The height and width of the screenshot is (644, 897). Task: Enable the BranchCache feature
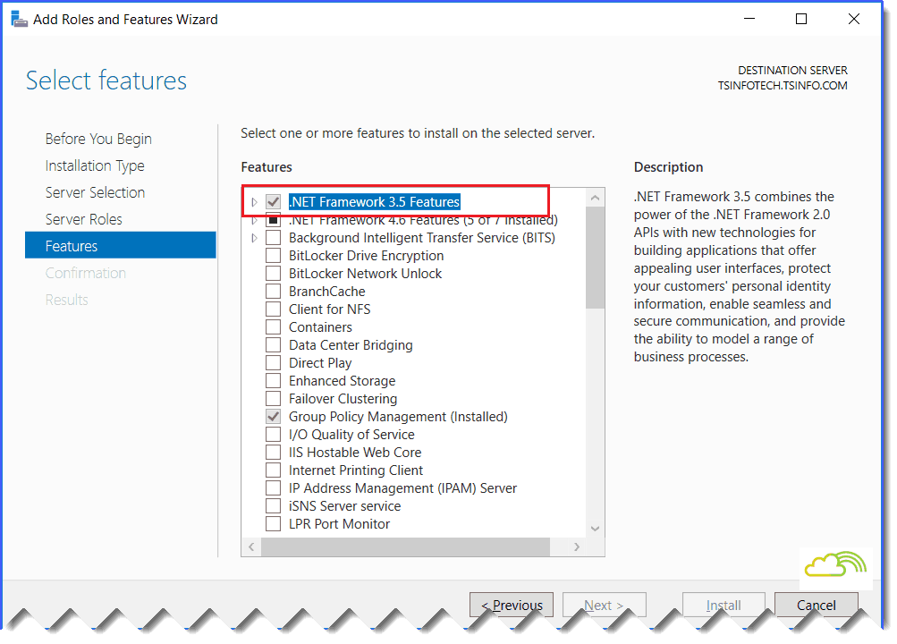272,291
